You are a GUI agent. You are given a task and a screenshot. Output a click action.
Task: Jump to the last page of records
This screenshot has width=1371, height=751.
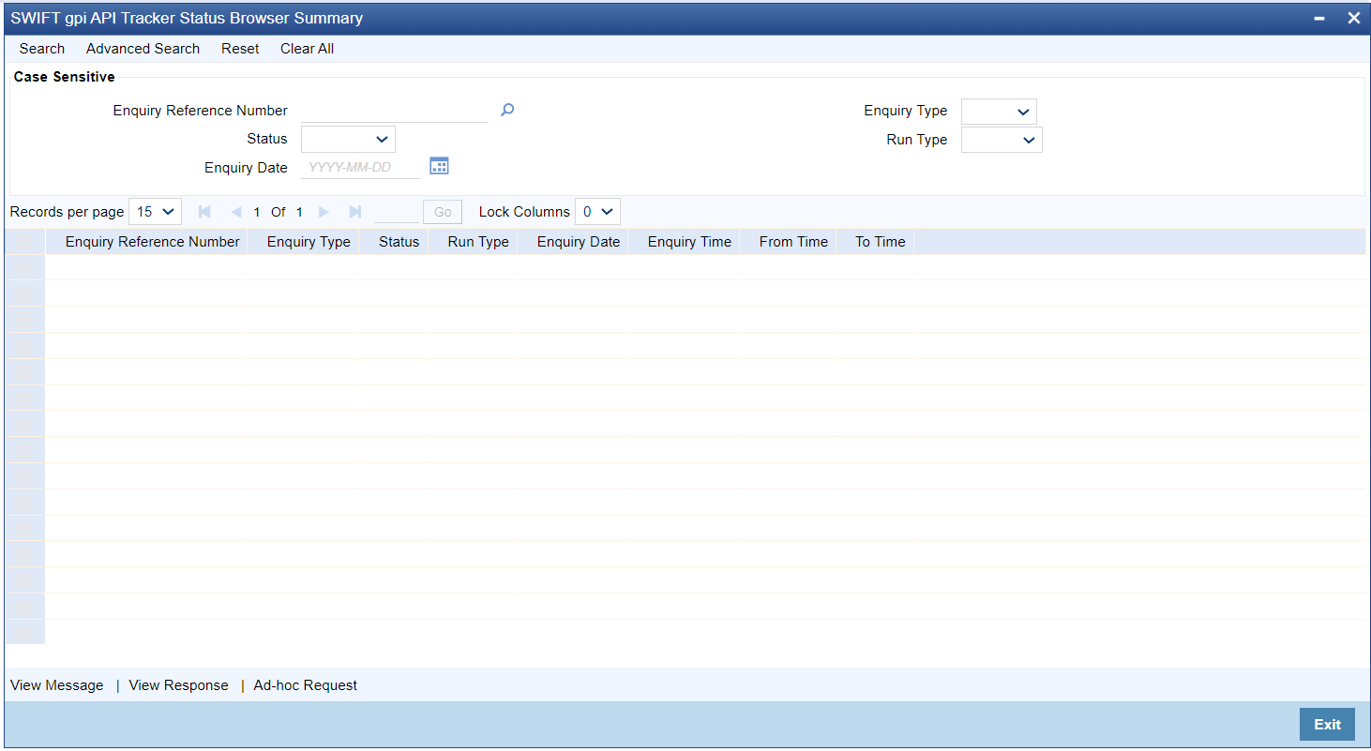[x=354, y=212]
